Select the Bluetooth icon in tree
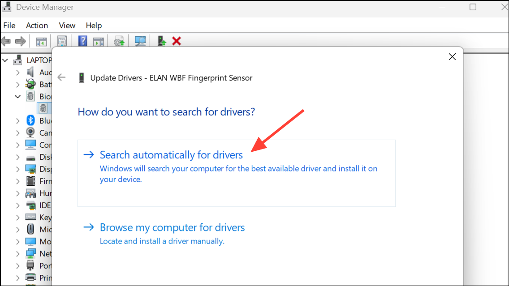The height and width of the screenshot is (286, 509). (30, 121)
